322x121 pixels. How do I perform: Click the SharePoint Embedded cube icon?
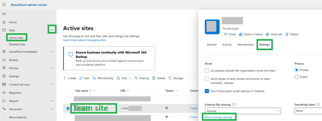[4, 52]
